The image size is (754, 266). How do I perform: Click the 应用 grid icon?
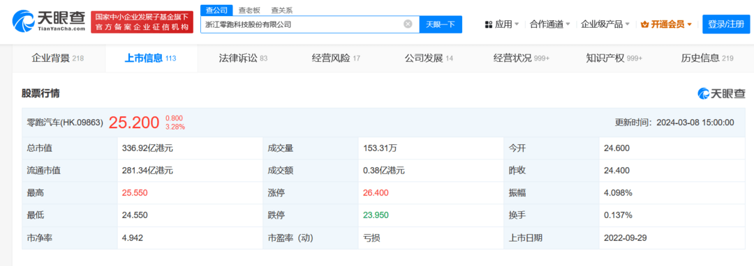[489, 24]
